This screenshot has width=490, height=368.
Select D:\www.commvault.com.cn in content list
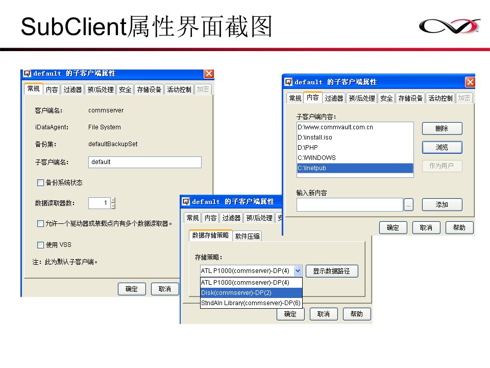(355, 127)
